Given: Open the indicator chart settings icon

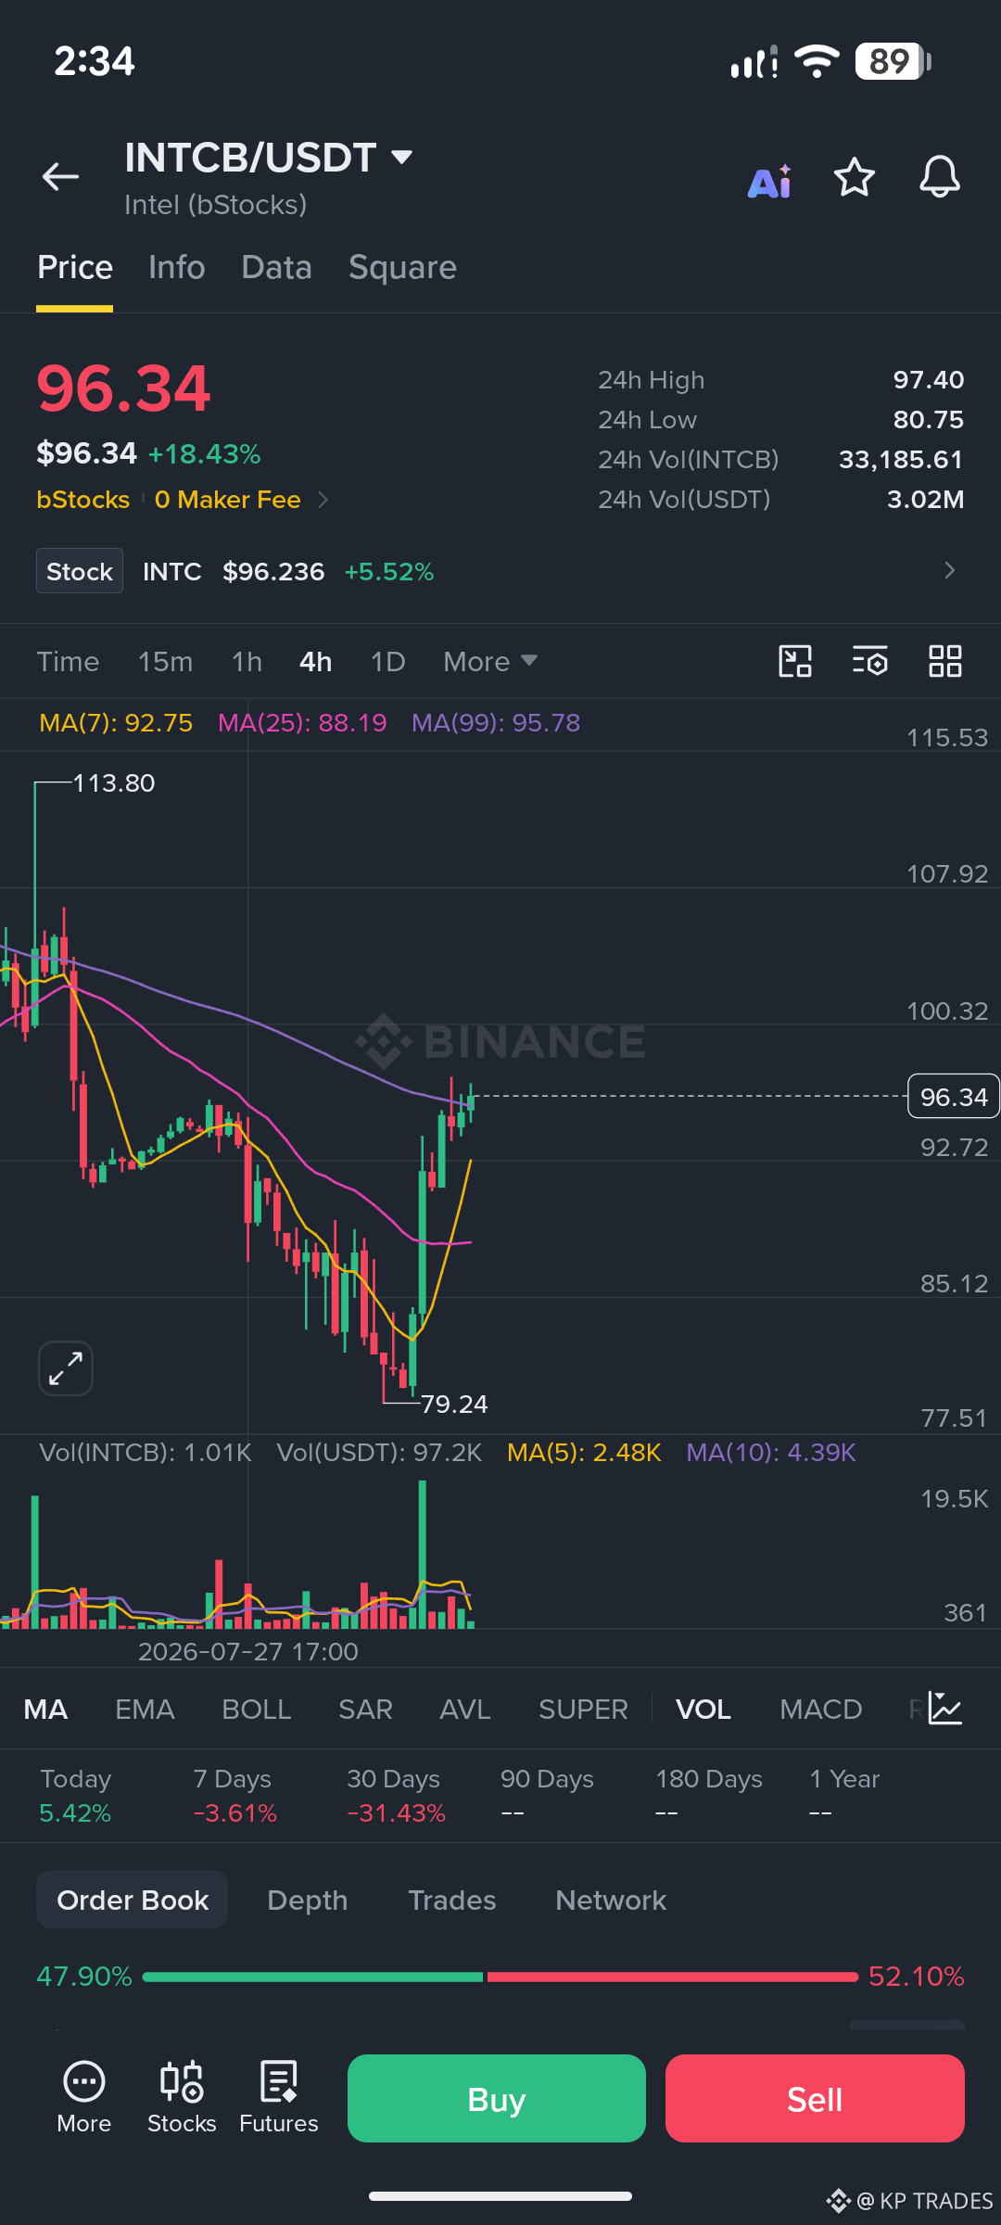Looking at the screenshot, I should (x=945, y=1709).
